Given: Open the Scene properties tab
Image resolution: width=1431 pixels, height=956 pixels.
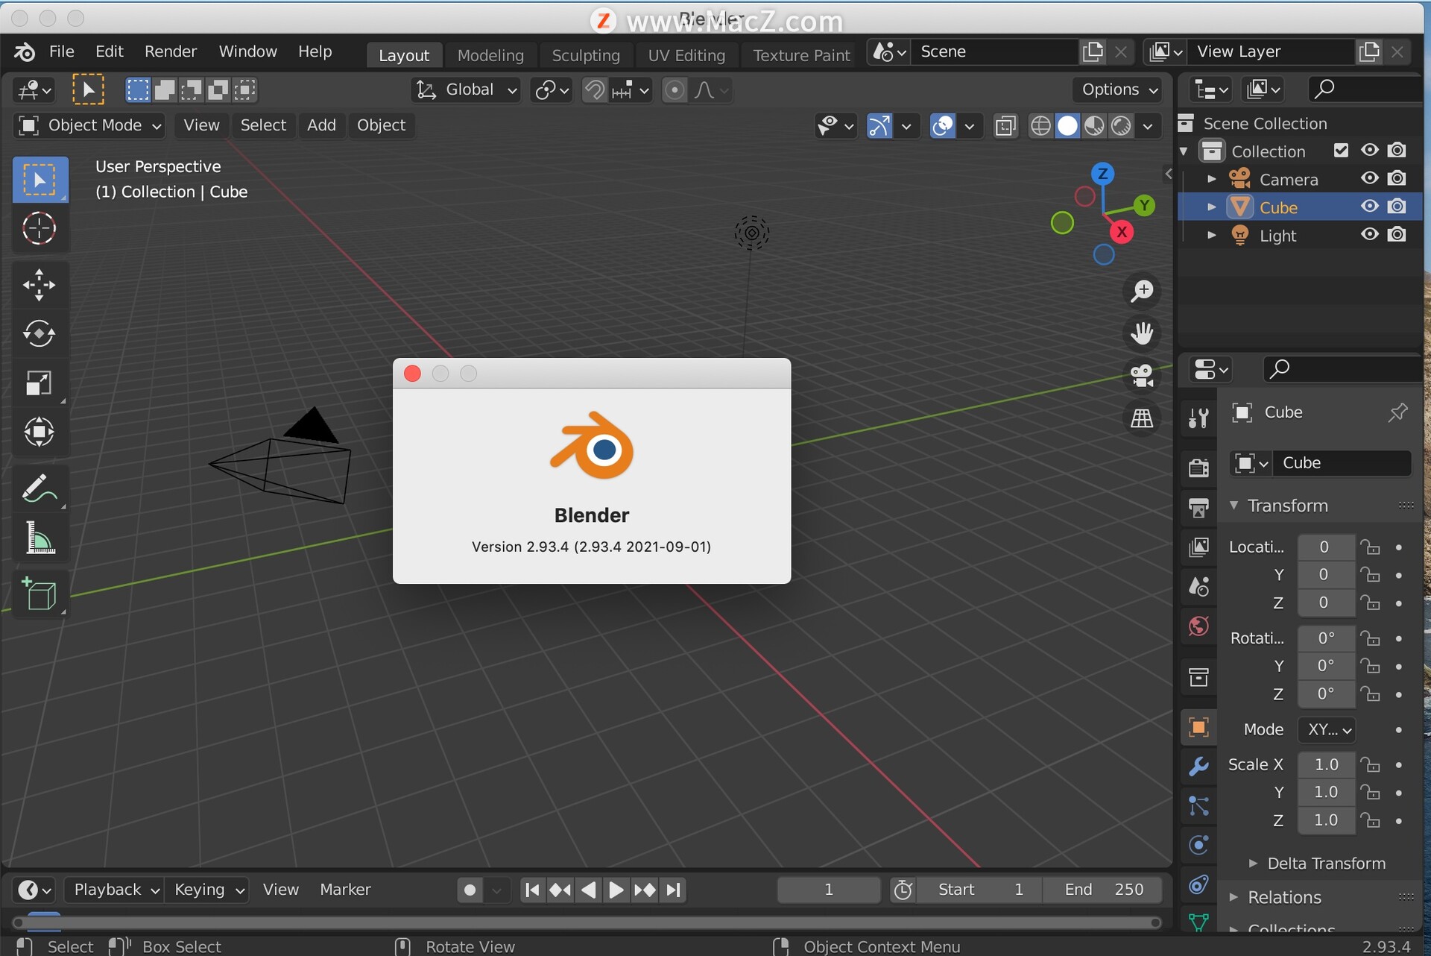Looking at the screenshot, I should (1198, 587).
